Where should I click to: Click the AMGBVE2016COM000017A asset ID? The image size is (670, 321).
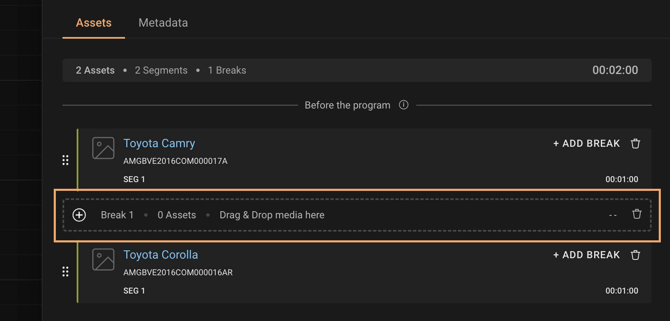[x=175, y=161]
